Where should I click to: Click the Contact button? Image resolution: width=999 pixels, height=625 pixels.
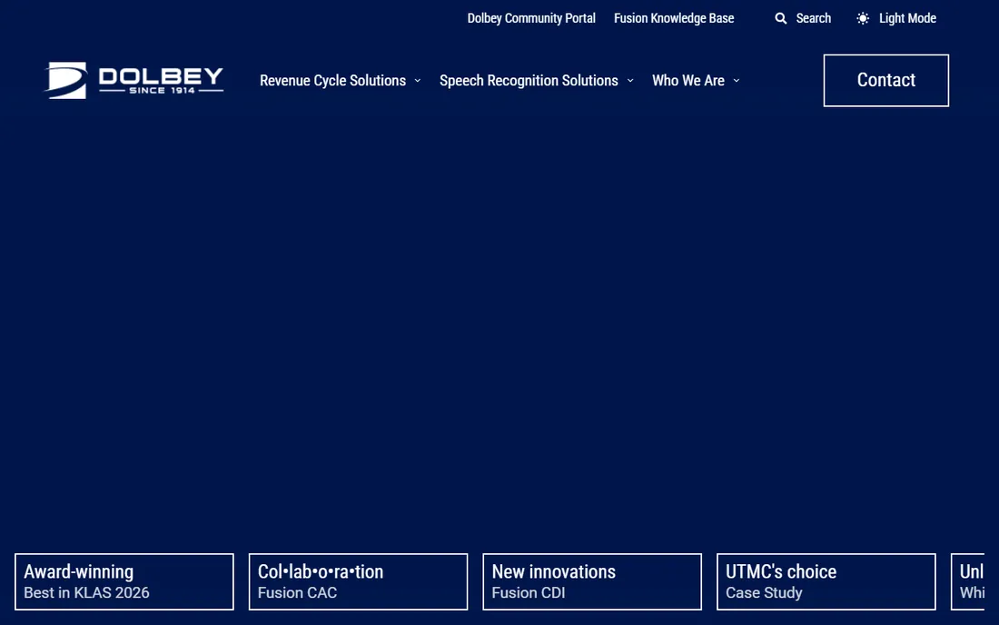[x=885, y=80]
